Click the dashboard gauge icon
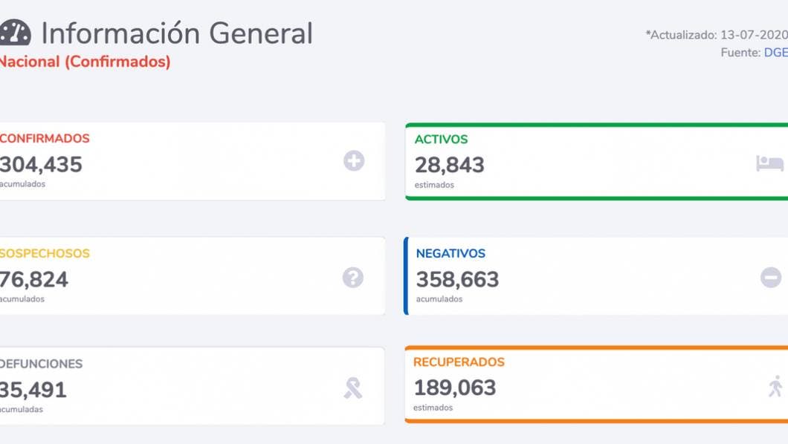This screenshot has width=788, height=444. click(x=15, y=33)
